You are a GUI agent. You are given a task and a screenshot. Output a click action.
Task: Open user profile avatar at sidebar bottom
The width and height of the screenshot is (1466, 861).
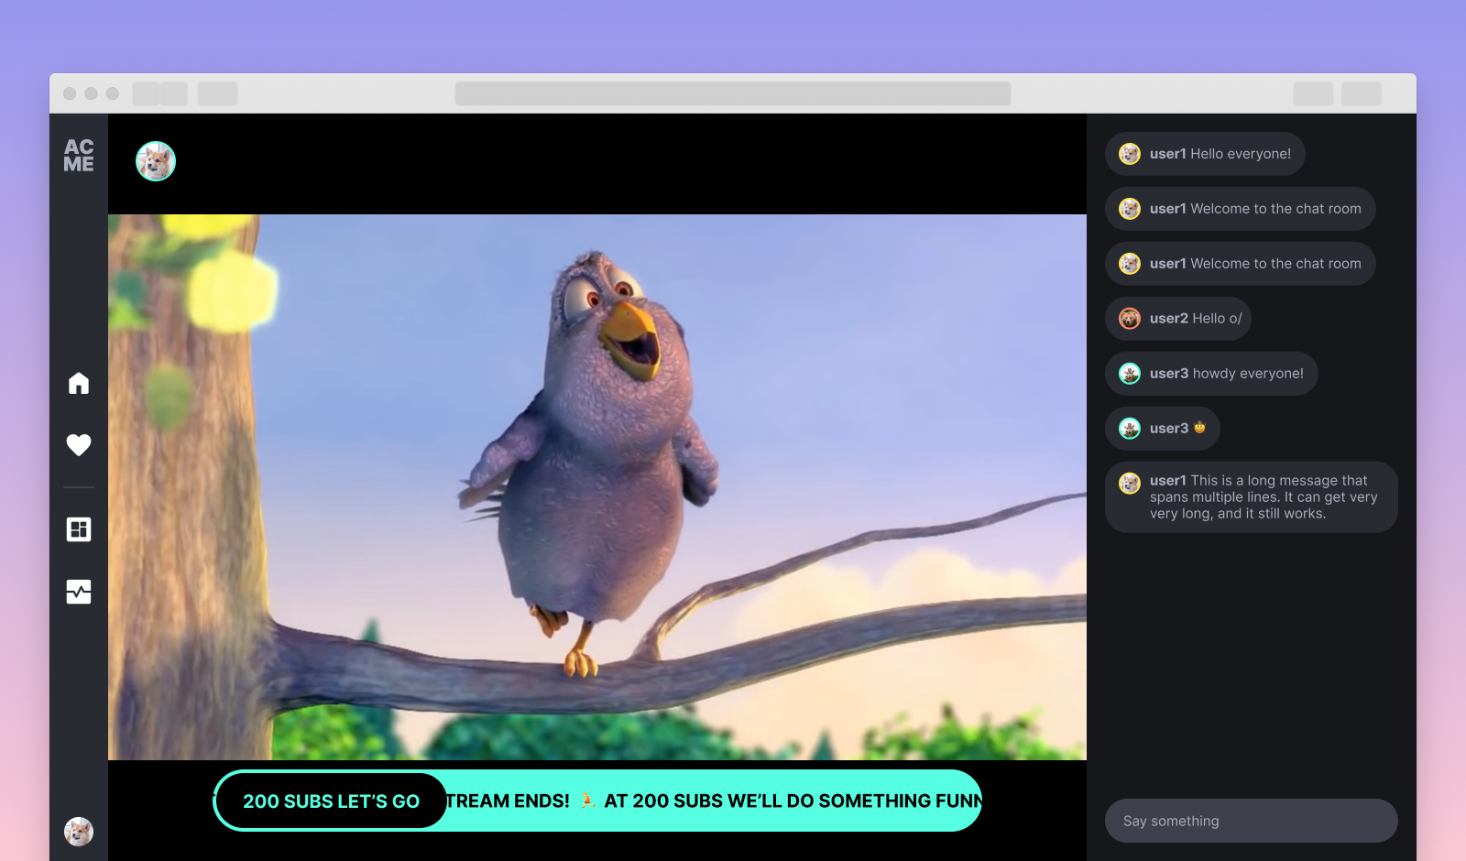79,832
